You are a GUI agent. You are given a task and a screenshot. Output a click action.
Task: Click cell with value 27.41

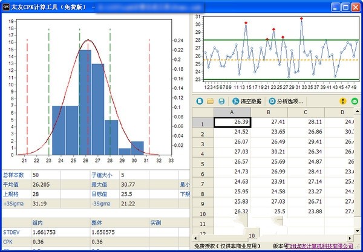click(269, 122)
